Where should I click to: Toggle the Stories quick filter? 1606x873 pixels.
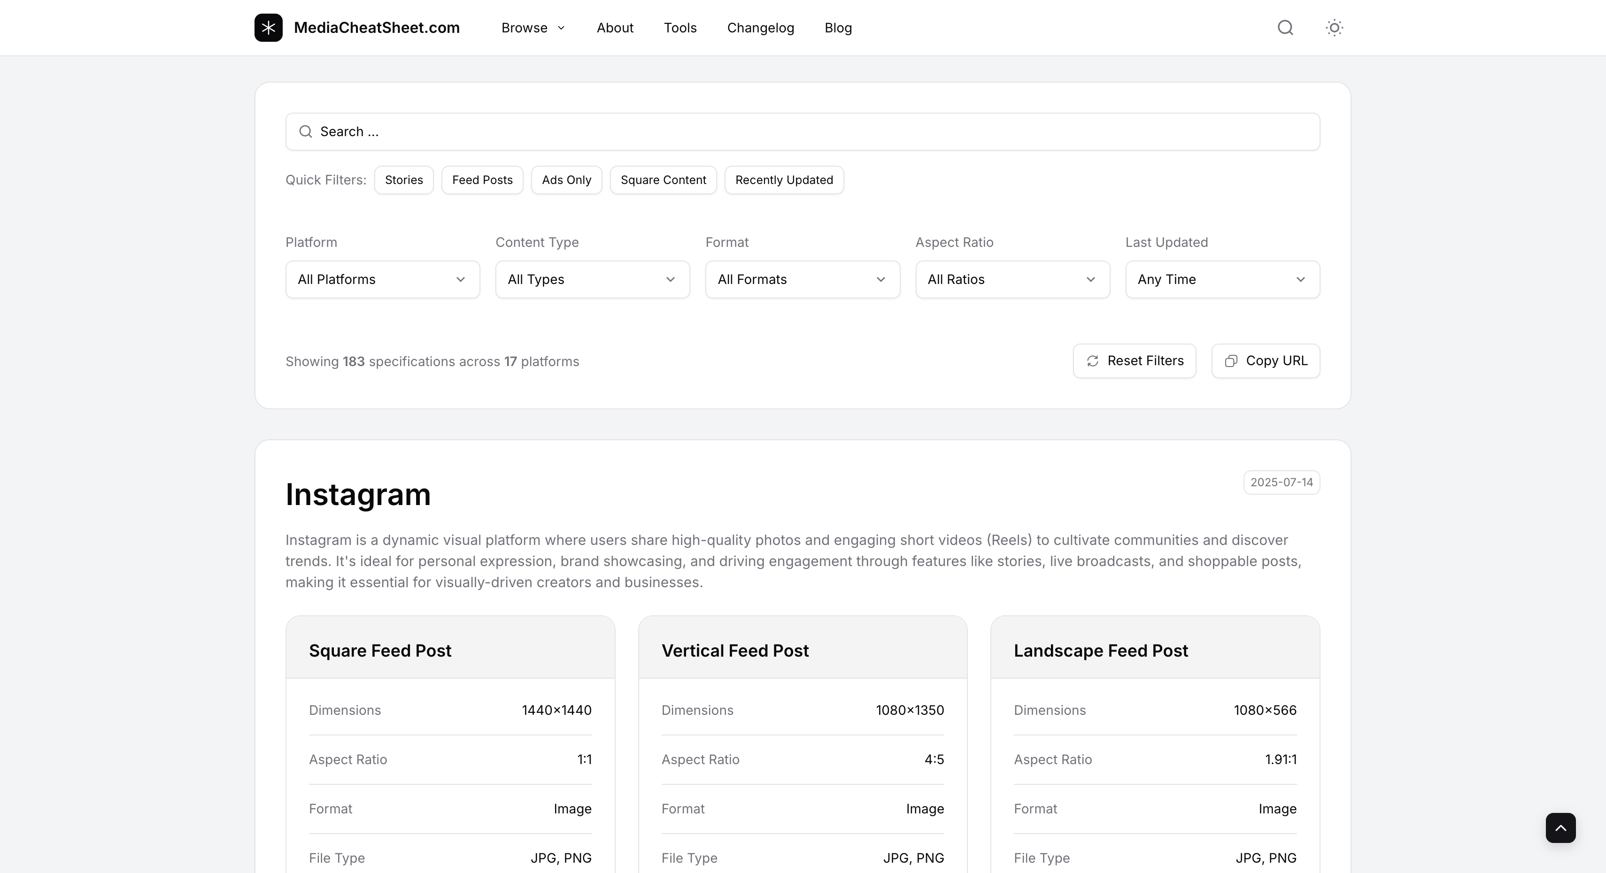click(x=403, y=180)
